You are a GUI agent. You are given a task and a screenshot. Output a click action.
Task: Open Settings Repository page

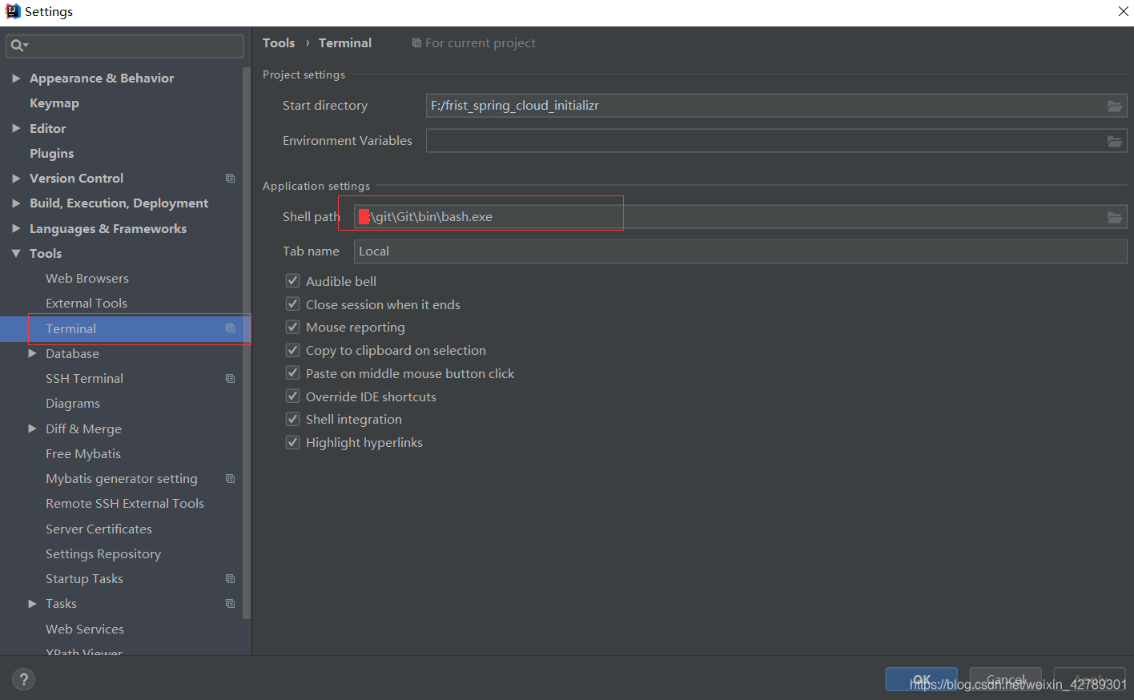click(x=103, y=554)
